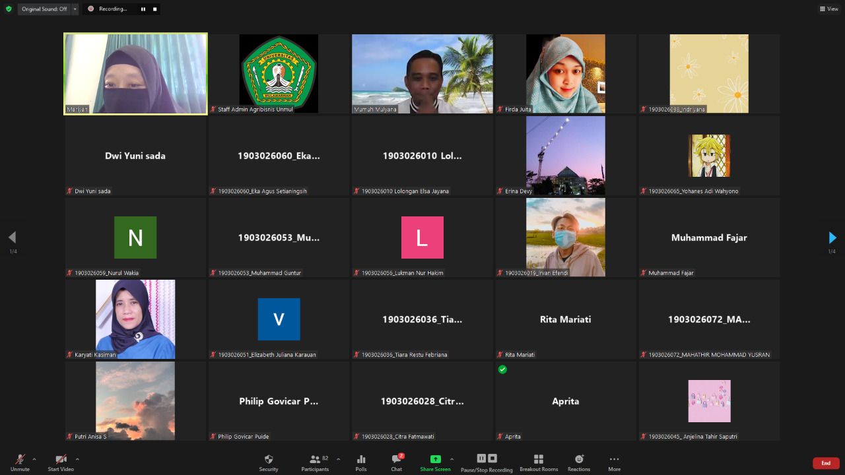Image resolution: width=845 pixels, height=475 pixels.
Task: Select Erina Devy's sunset tile
Action: tap(566, 156)
